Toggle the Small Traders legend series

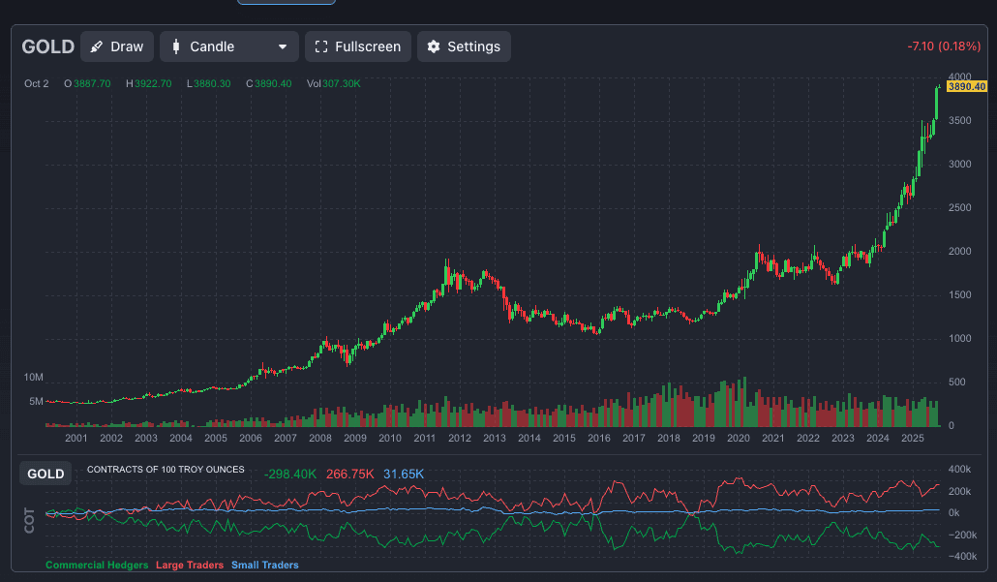(x=264, y=565)
